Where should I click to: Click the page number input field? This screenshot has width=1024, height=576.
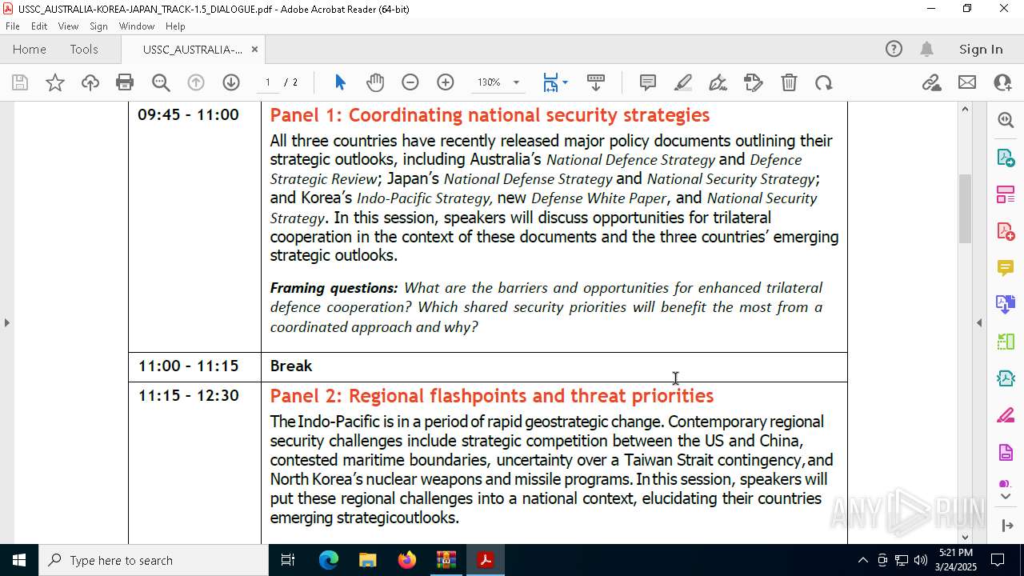[x=268, y=82]
